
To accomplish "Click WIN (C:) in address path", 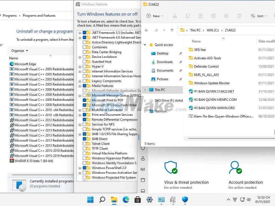I will 213,30.
